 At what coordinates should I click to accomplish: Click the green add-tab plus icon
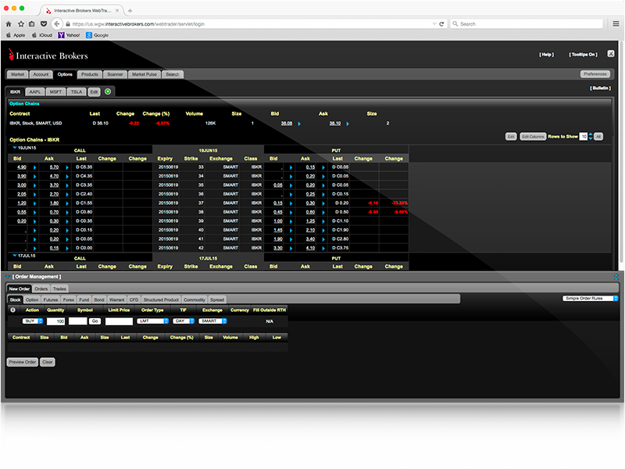point(108,91)
